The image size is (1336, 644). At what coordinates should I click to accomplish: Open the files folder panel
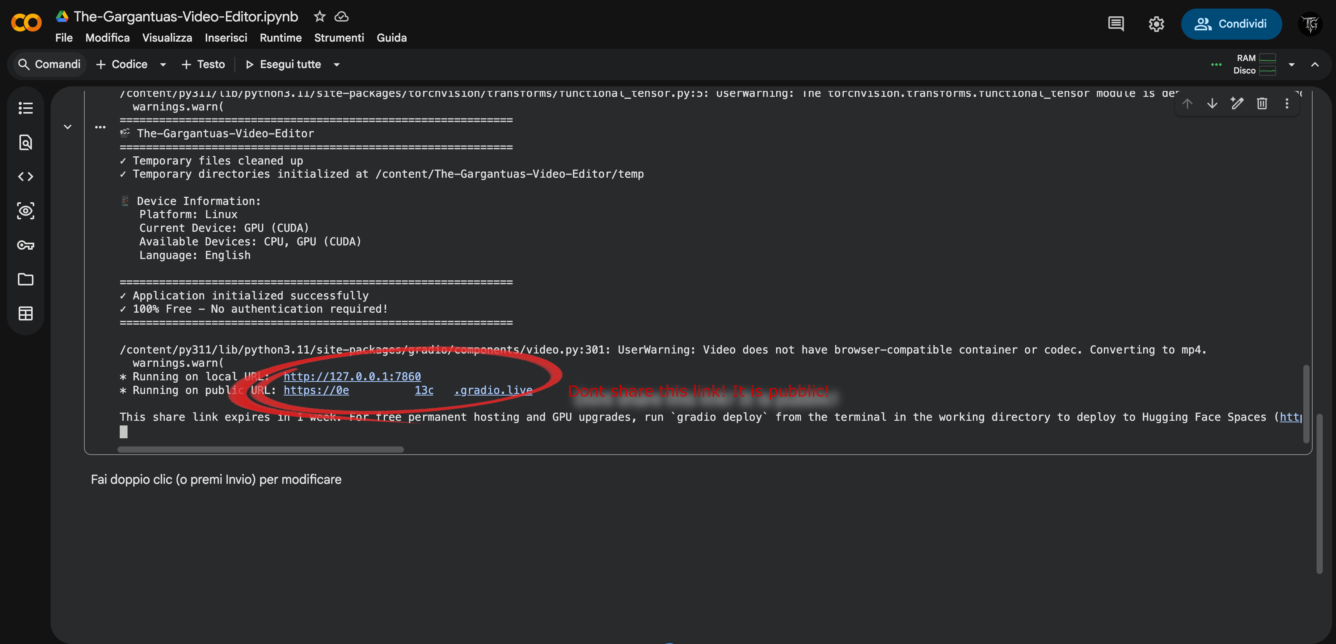click(x=25, y=279)
